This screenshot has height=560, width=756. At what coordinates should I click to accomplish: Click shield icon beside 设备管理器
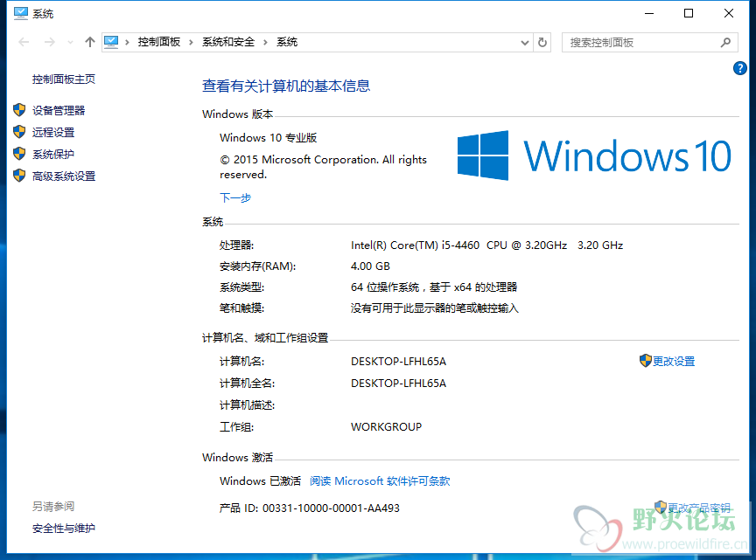point(19,110)
